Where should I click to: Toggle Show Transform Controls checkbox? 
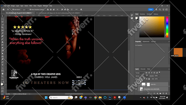[30, 10]
